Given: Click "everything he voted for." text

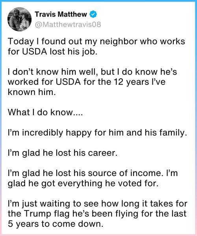Looking at the screenshot, I should click(x=108, y=184).
